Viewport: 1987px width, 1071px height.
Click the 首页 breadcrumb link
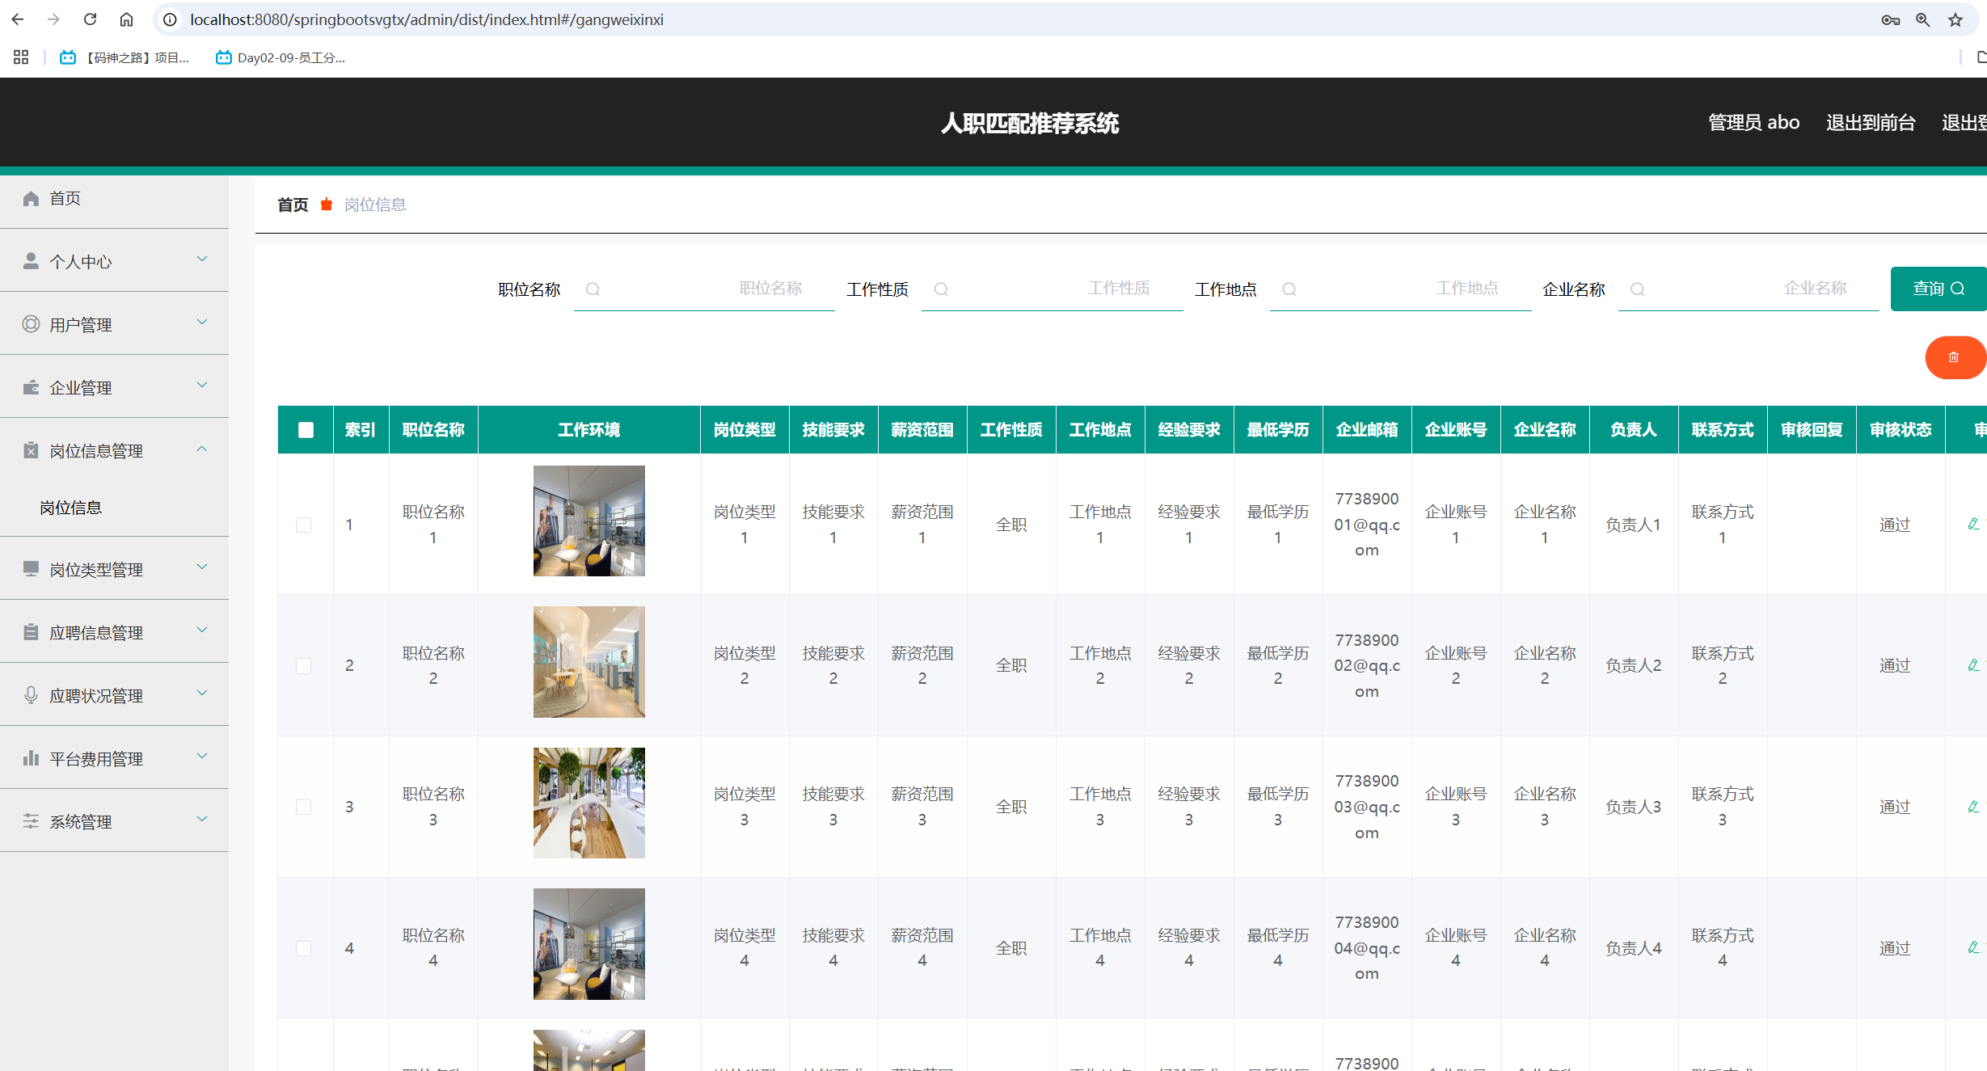pyautogui.click(x=292, y=204)
